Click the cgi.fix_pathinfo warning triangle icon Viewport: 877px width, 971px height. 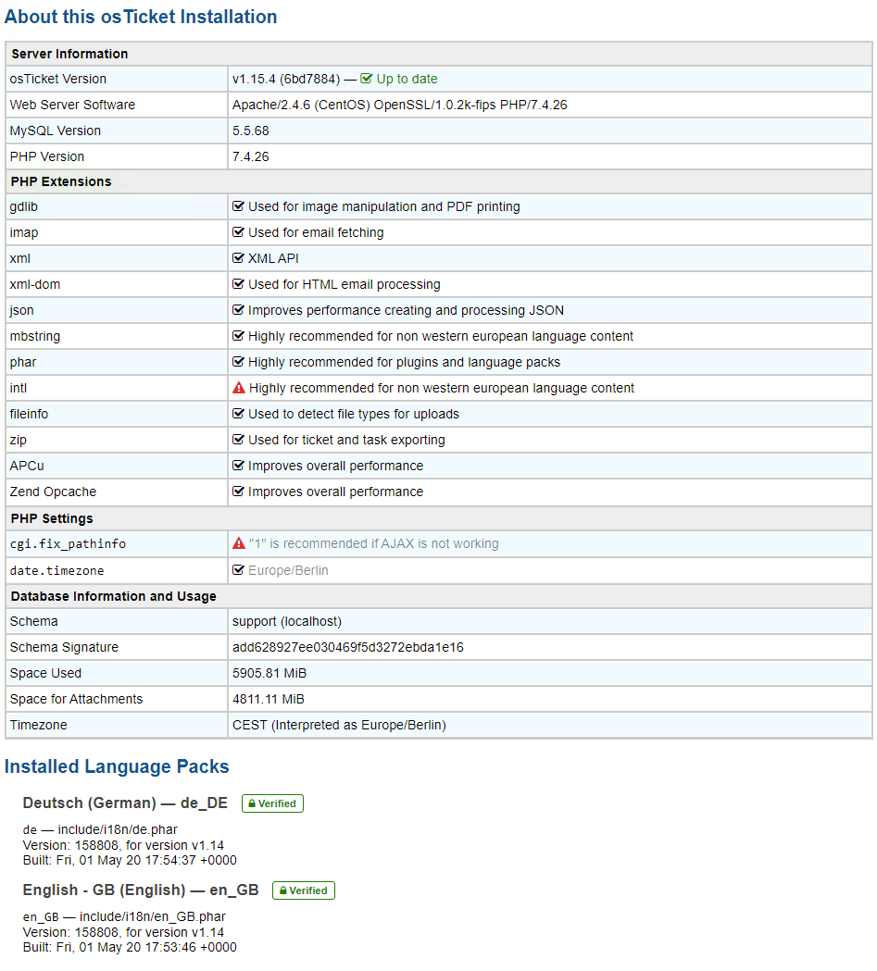pyautogui.click(x=238, y=543)
